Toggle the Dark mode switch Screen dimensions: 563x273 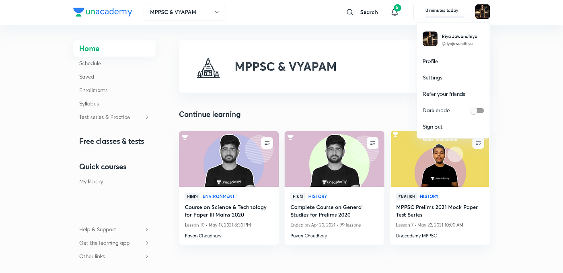point(477,111)
